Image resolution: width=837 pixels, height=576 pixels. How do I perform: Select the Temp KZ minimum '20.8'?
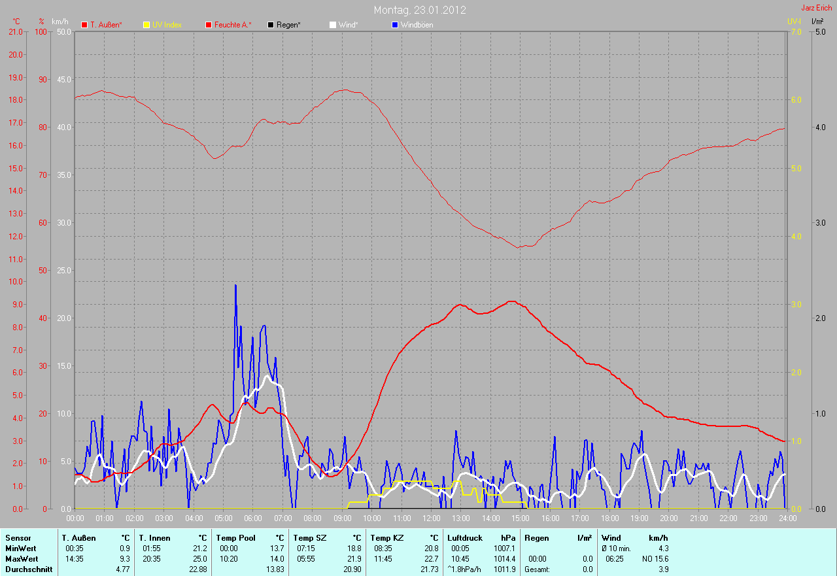431,549
